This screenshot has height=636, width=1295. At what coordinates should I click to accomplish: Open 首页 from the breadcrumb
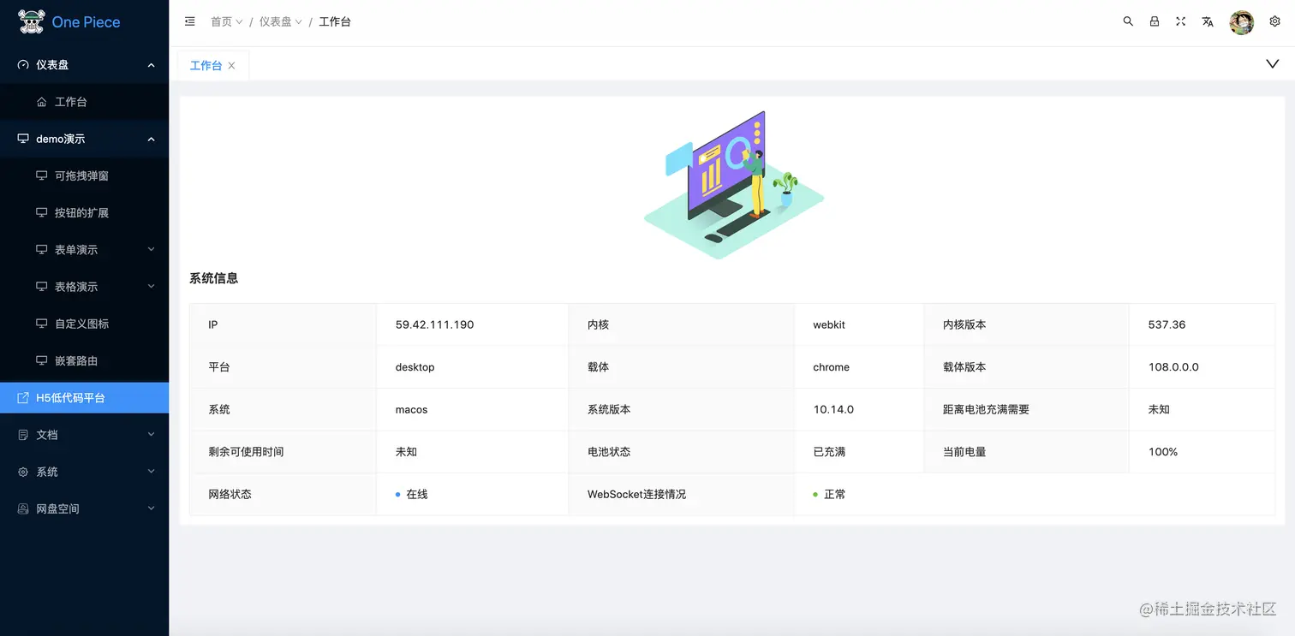click(220, 21)
